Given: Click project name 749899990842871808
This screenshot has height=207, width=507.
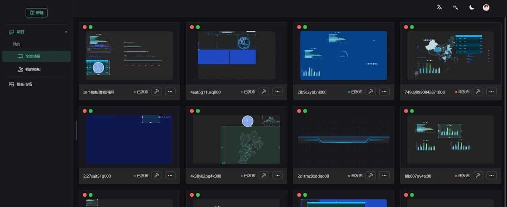Looking at the screenshot, I should [x=425, y=92].
